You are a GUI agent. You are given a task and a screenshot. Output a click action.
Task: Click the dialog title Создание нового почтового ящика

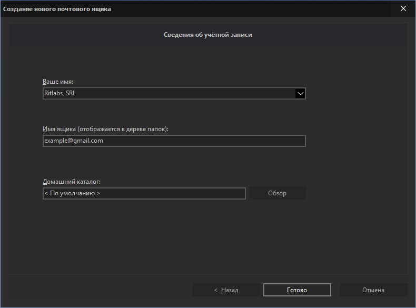click(x=57, y=9)
